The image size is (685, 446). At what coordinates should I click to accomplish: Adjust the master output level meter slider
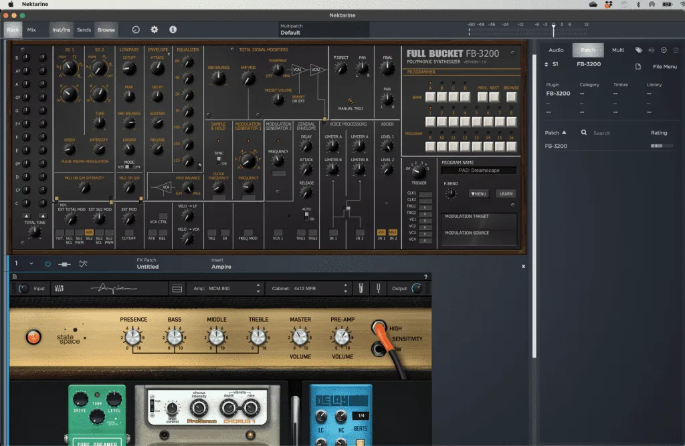click(x=553, y=29)
